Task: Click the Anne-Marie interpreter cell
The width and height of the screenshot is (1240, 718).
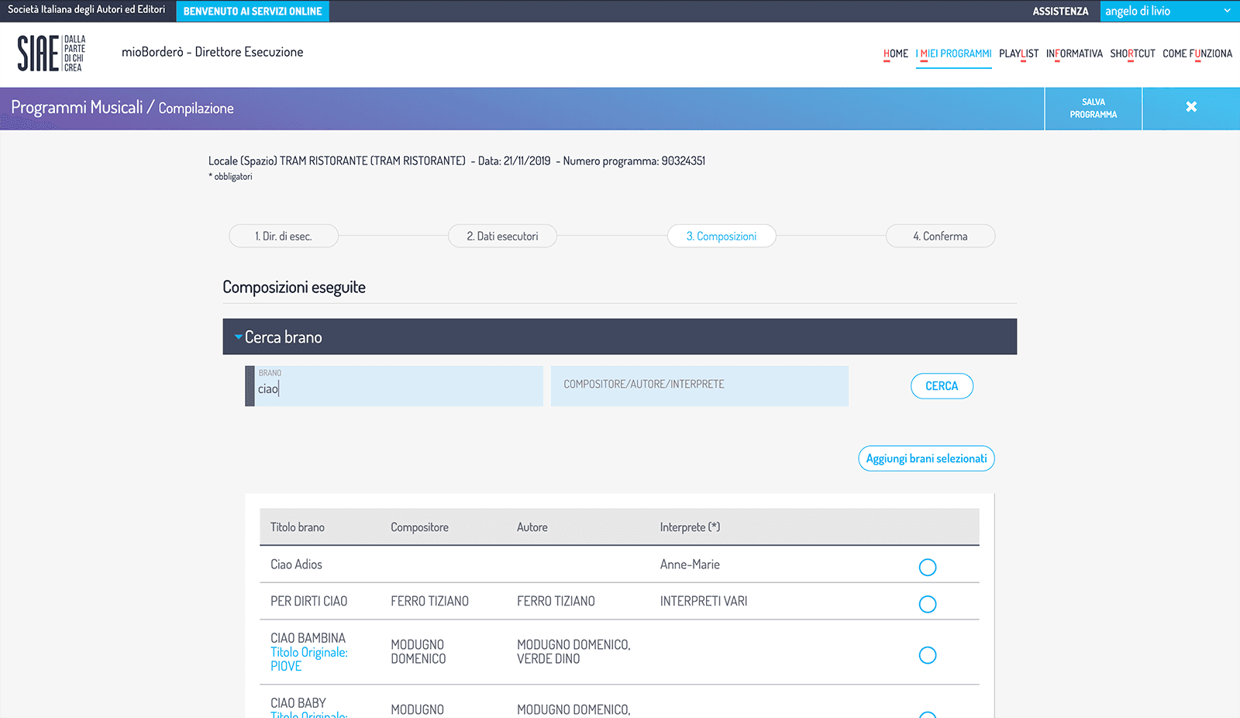Action: click(690, 564)
